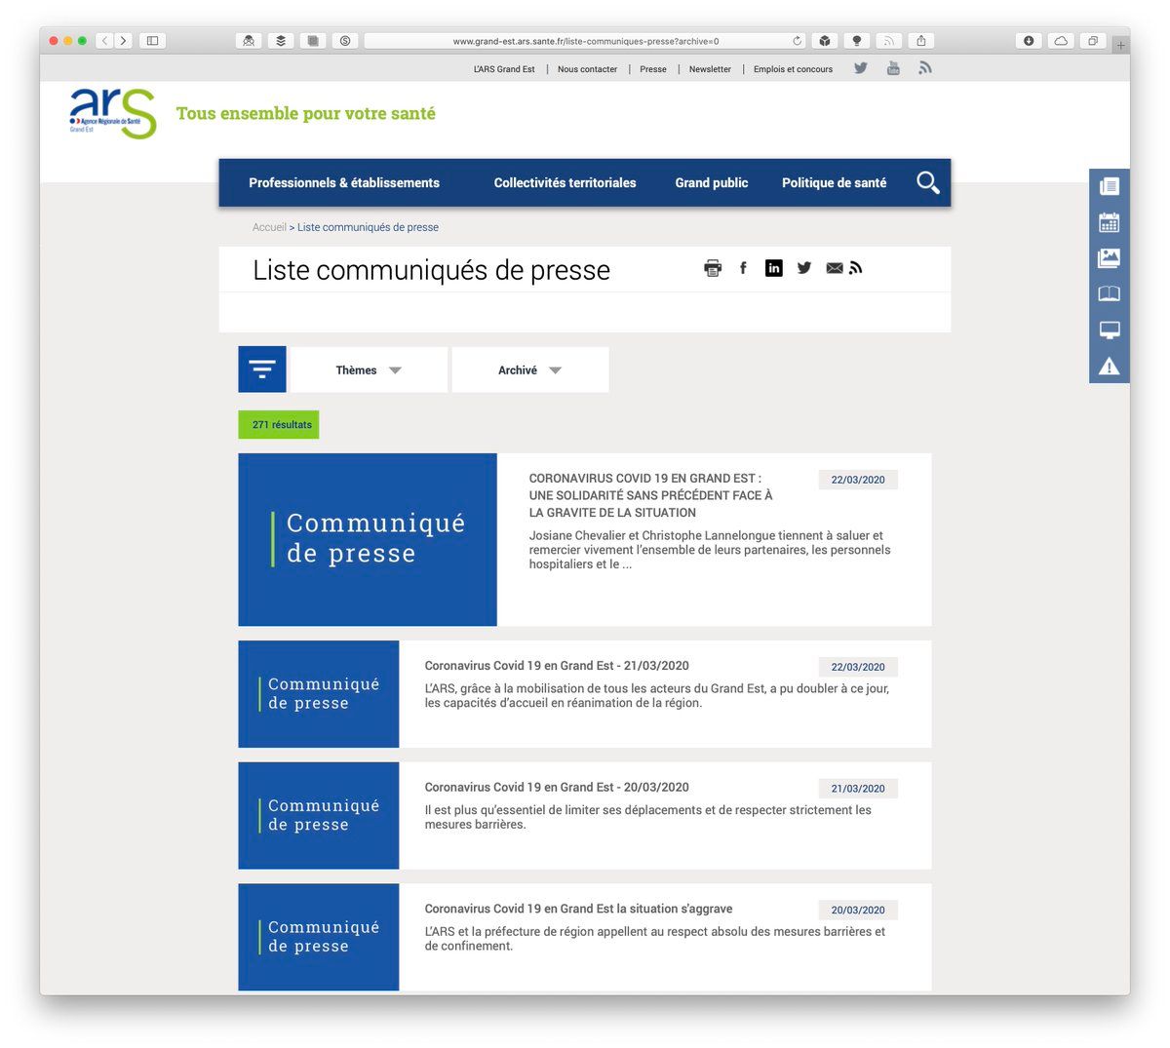Toggle the blue filter button

(x=262, y=369)
